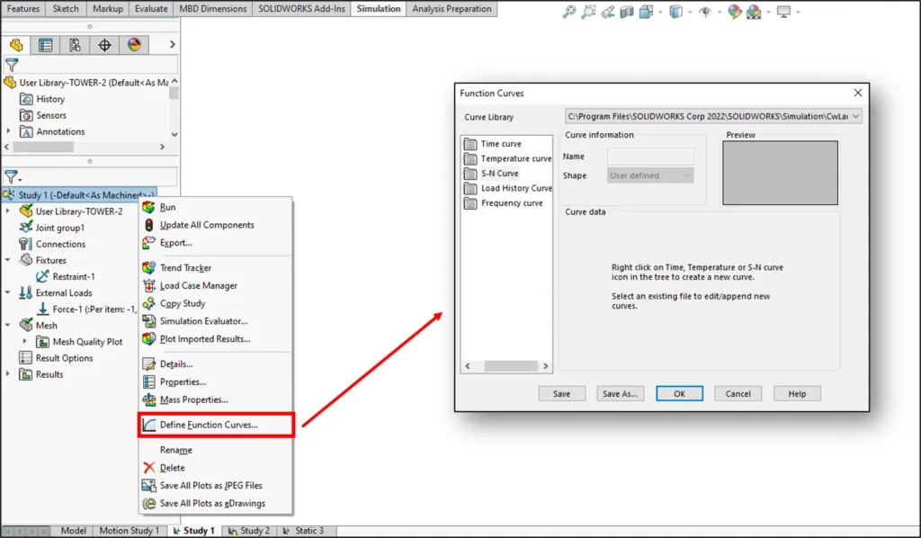Click the OK button in Function Curves
This screenshot has height=538, width=921.
(681, 393)
